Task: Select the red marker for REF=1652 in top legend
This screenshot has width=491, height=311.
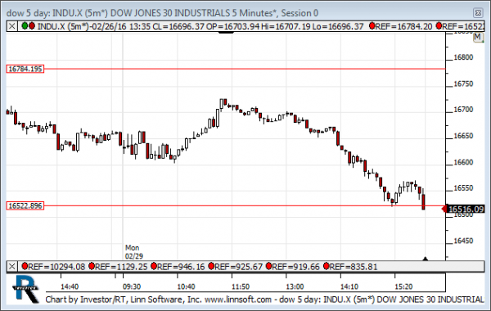Action: pos(439,26)
